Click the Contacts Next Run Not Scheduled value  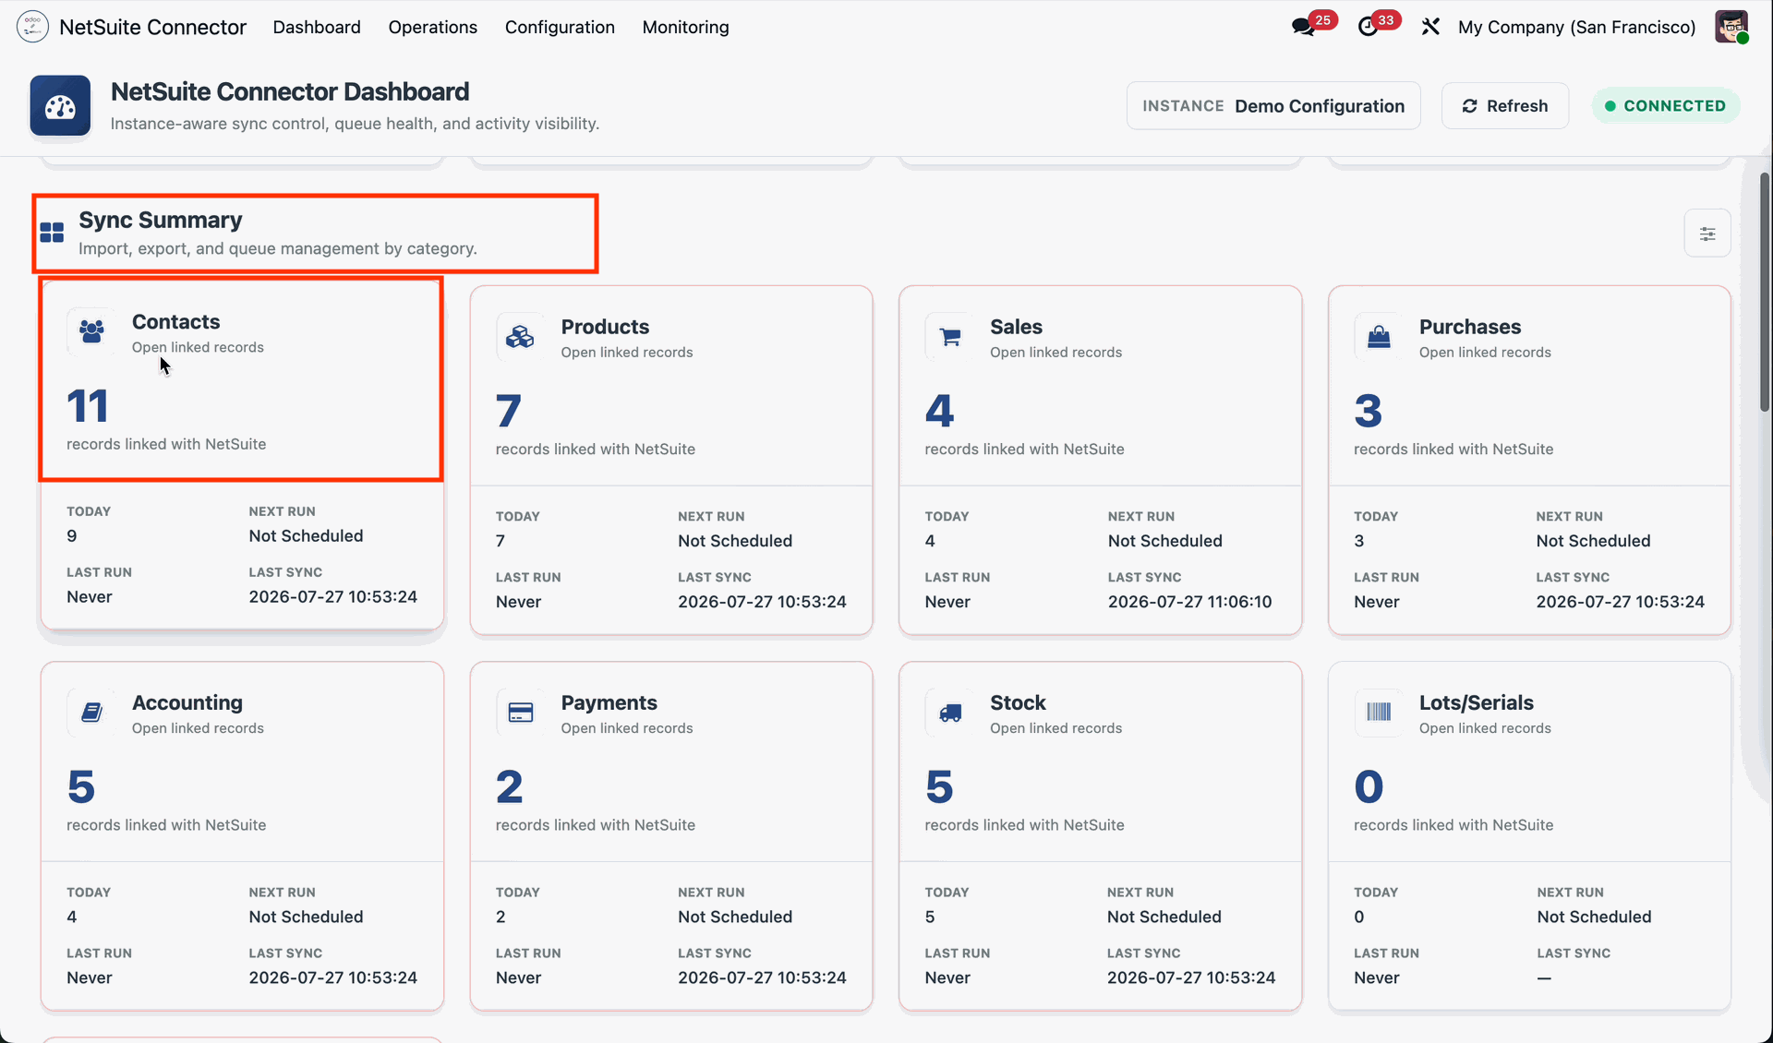point(306,536)
